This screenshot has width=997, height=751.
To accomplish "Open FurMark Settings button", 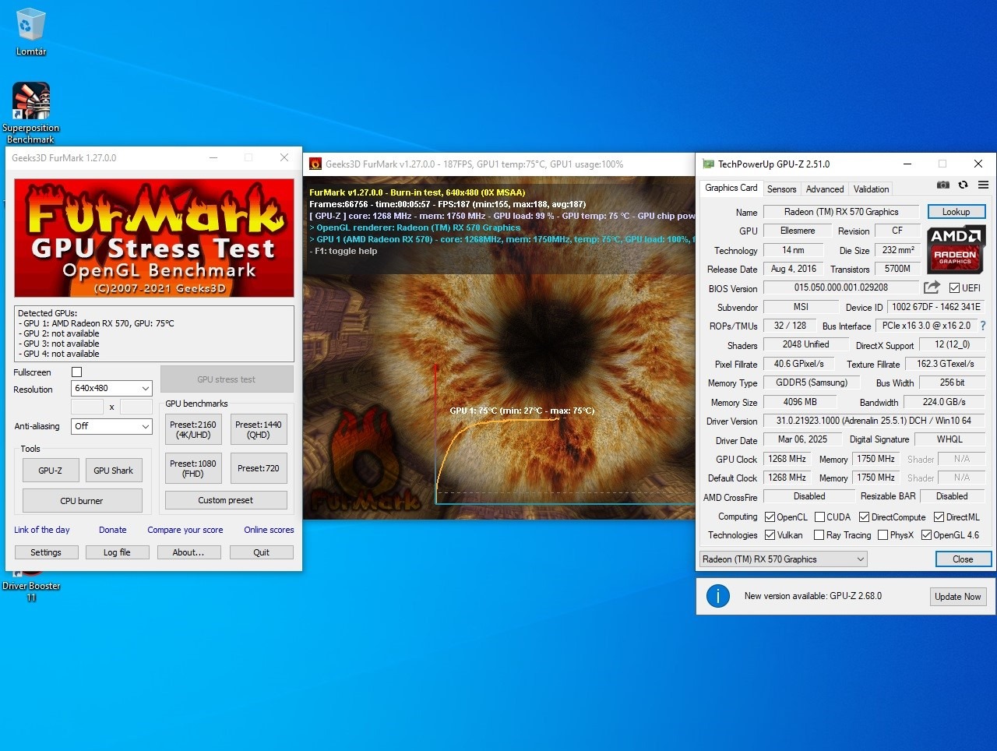I will 46,552.
